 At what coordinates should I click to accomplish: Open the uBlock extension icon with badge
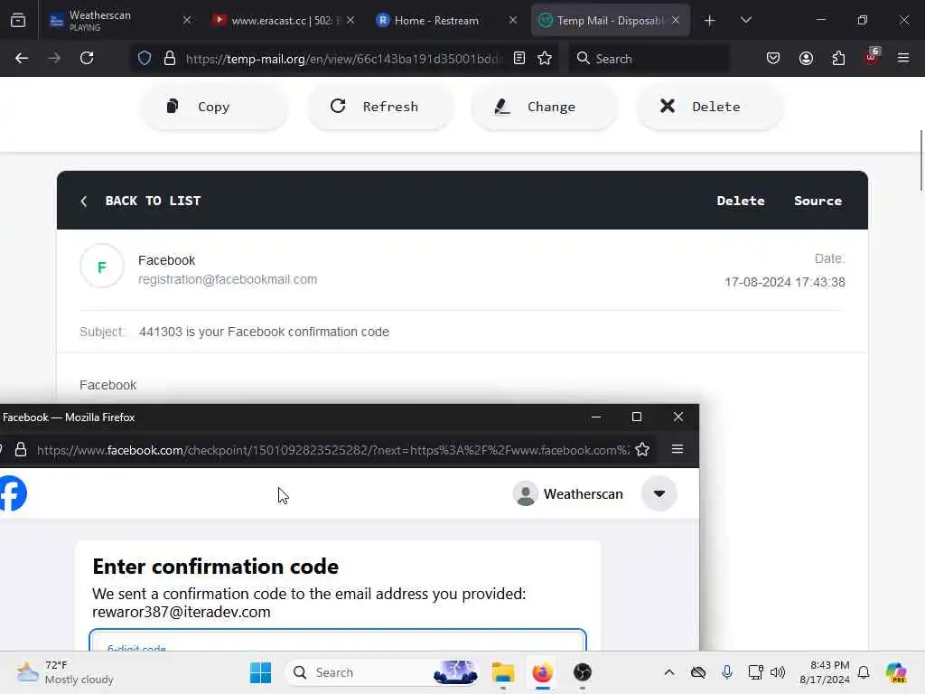point(872,57)
